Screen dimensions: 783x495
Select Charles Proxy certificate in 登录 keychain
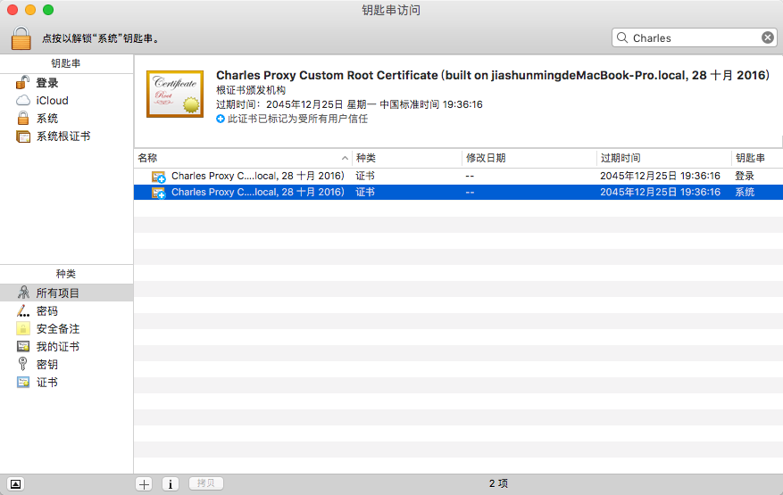pos(257,176)
